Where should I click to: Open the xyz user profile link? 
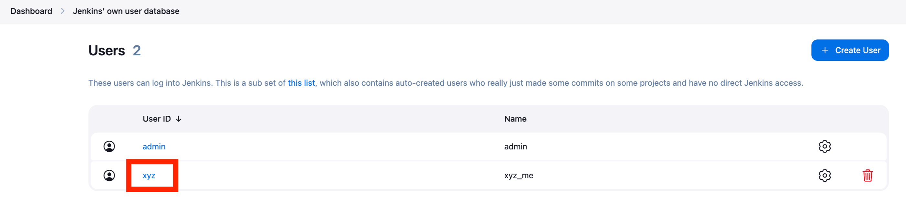coord(150,175)
